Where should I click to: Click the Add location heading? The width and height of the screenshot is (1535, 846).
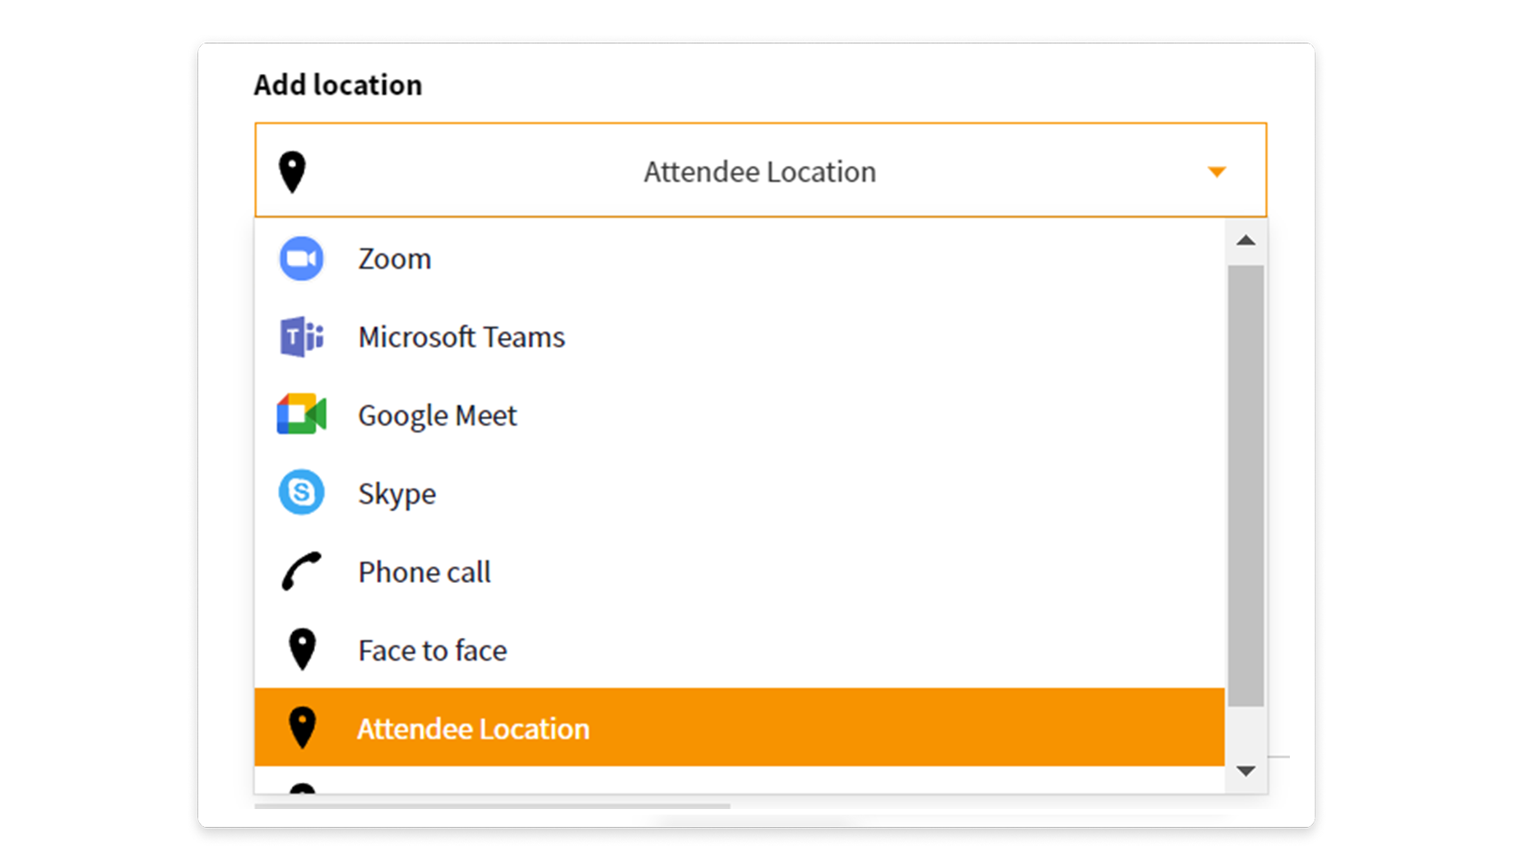point(337,85)
